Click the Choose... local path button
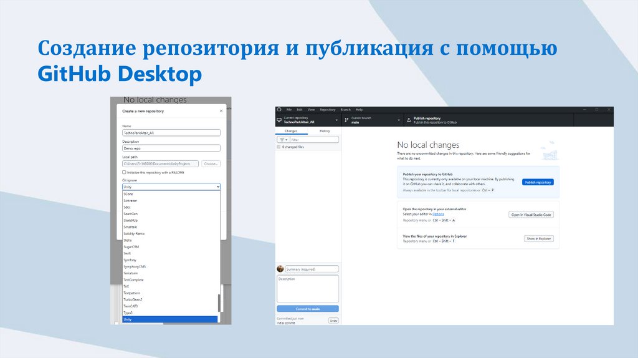Viewport: 638px width, 358px height. (211, 164)
